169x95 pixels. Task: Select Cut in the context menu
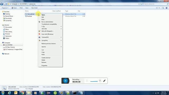(x=50, y=50)
